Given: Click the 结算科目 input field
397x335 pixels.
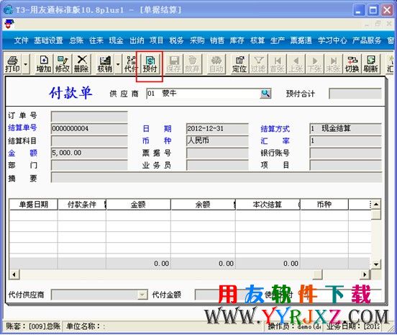Looking at the screenshot, I should pyautogui.click(x=89, y=140).
